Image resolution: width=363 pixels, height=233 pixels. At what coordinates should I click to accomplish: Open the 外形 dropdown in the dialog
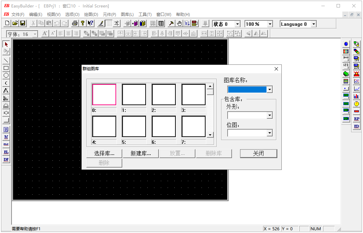click(x=270, y=115)
